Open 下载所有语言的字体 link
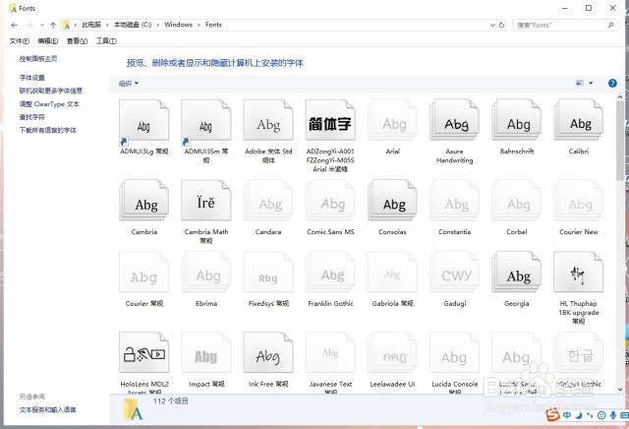 click(48, 130)
